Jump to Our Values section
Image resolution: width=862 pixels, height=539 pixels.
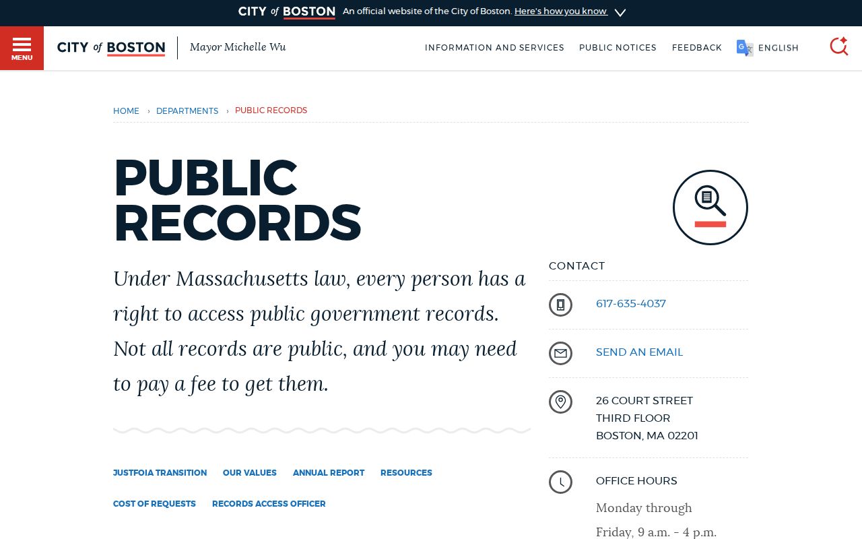click(x=250, y=473)
